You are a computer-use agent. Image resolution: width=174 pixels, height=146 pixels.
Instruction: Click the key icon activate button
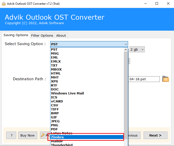[x=45, y=135]
